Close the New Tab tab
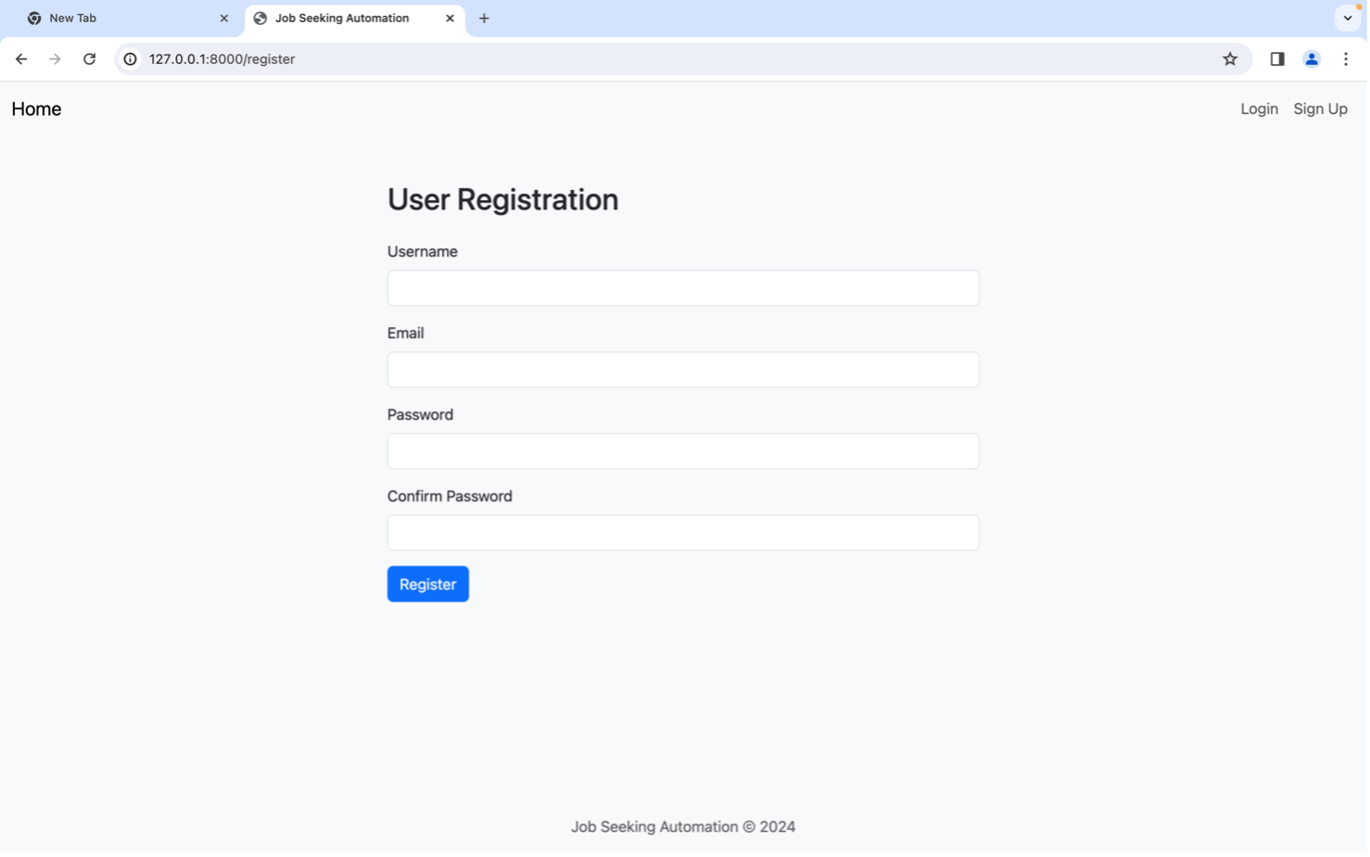 point(223,19)
